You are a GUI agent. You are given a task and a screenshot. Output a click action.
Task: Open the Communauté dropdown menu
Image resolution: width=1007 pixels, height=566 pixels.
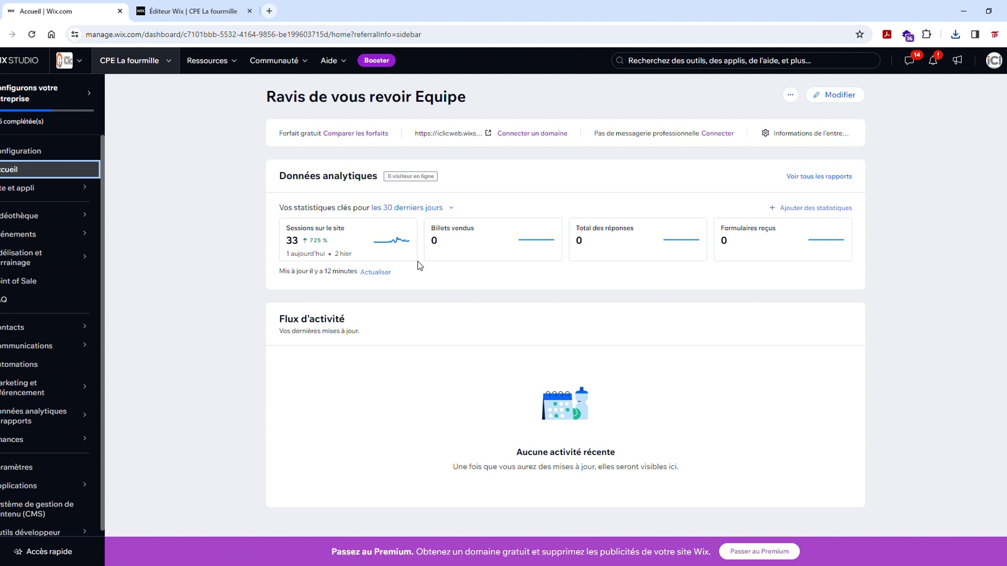click(278, 60)
